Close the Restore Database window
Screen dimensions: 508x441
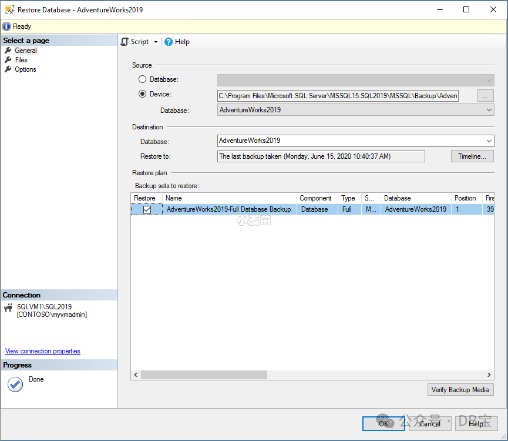493,10
